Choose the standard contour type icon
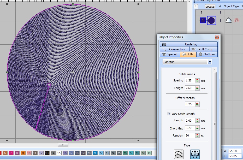 (x=179, y=154)
